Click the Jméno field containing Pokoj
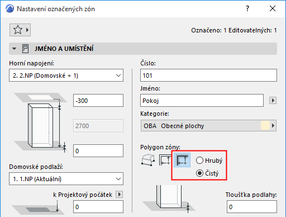286x217 pixels. tap(202, 101)
